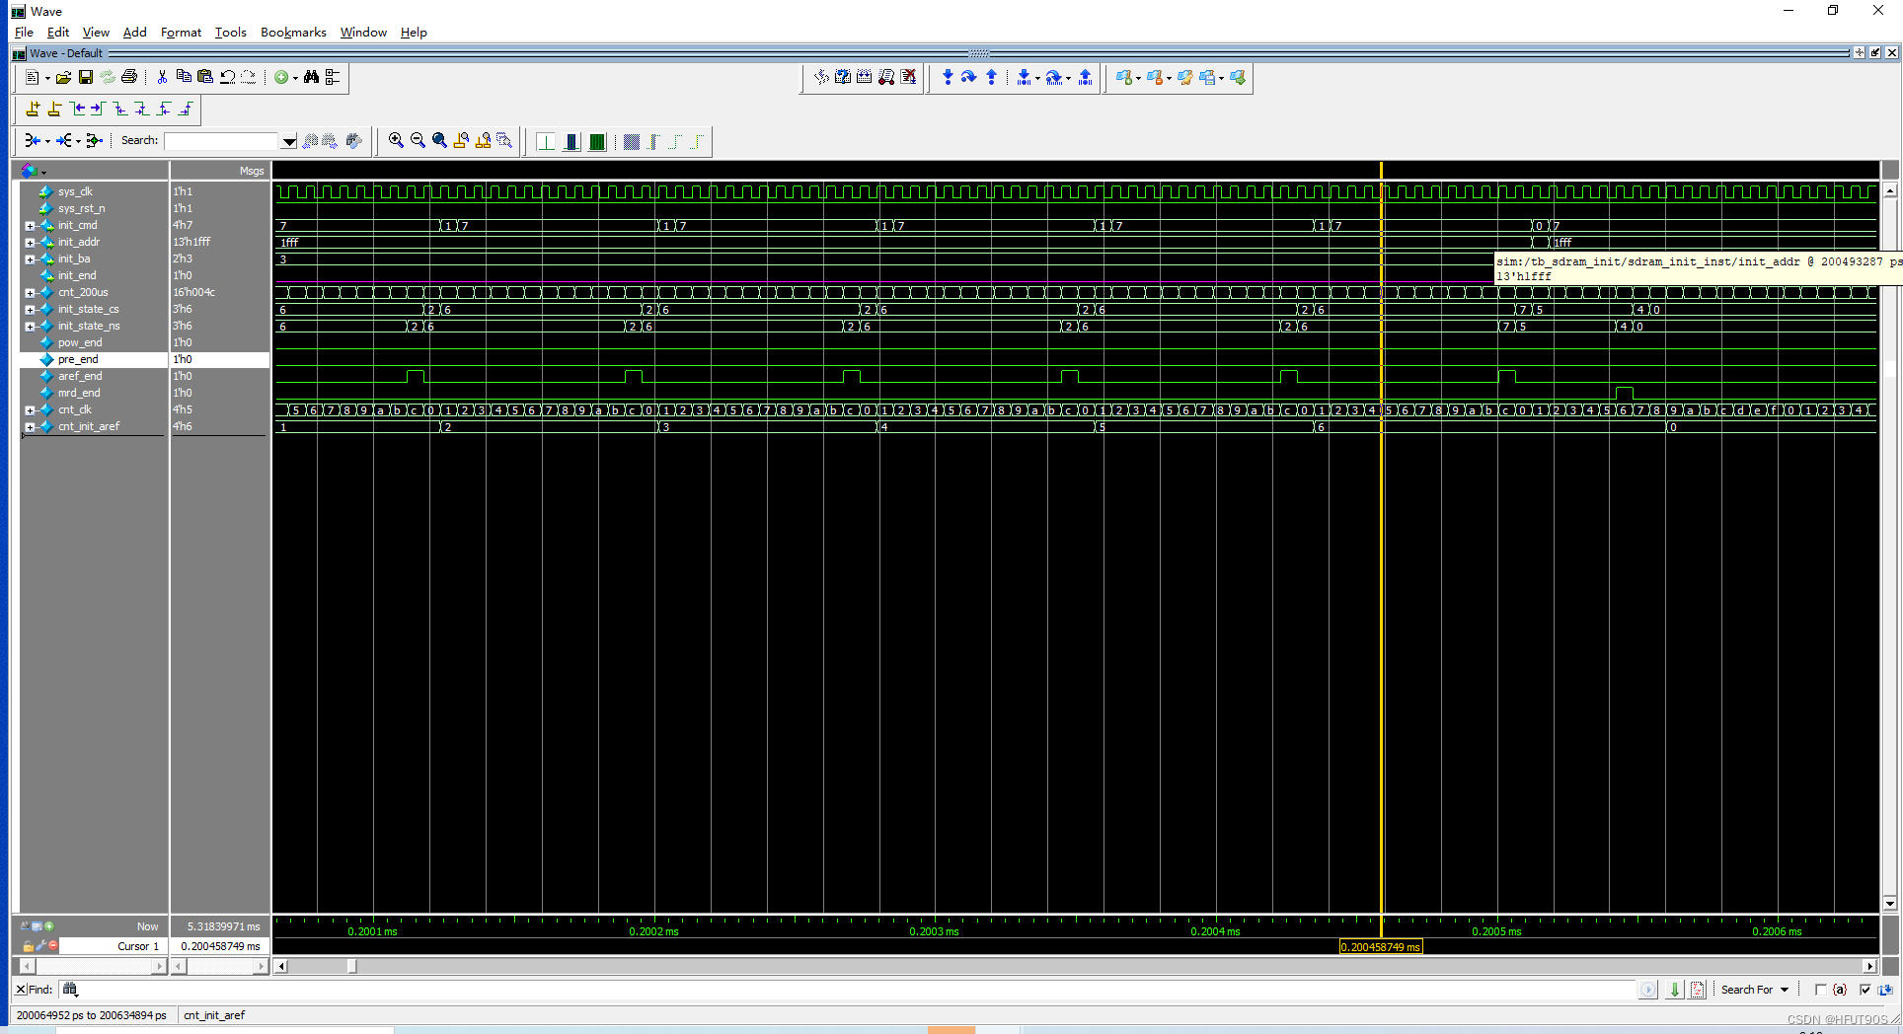1903x1034 pixels.
Task: Click the Open folder icon
Action: [63, 77]
